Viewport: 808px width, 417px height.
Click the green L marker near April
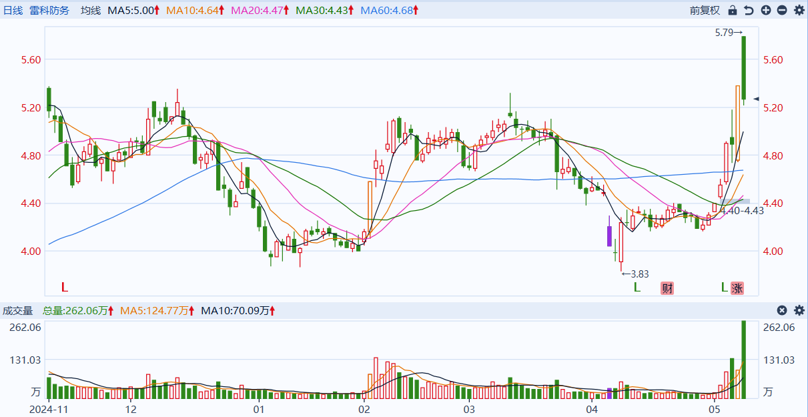tap(637, 288)
